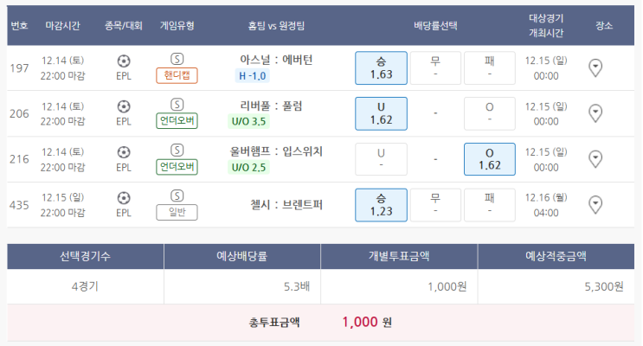Toggle the O 1.62 odds for Wolverhampton match
The height and width of the screenshot is (346, 643).
[489, 159]
